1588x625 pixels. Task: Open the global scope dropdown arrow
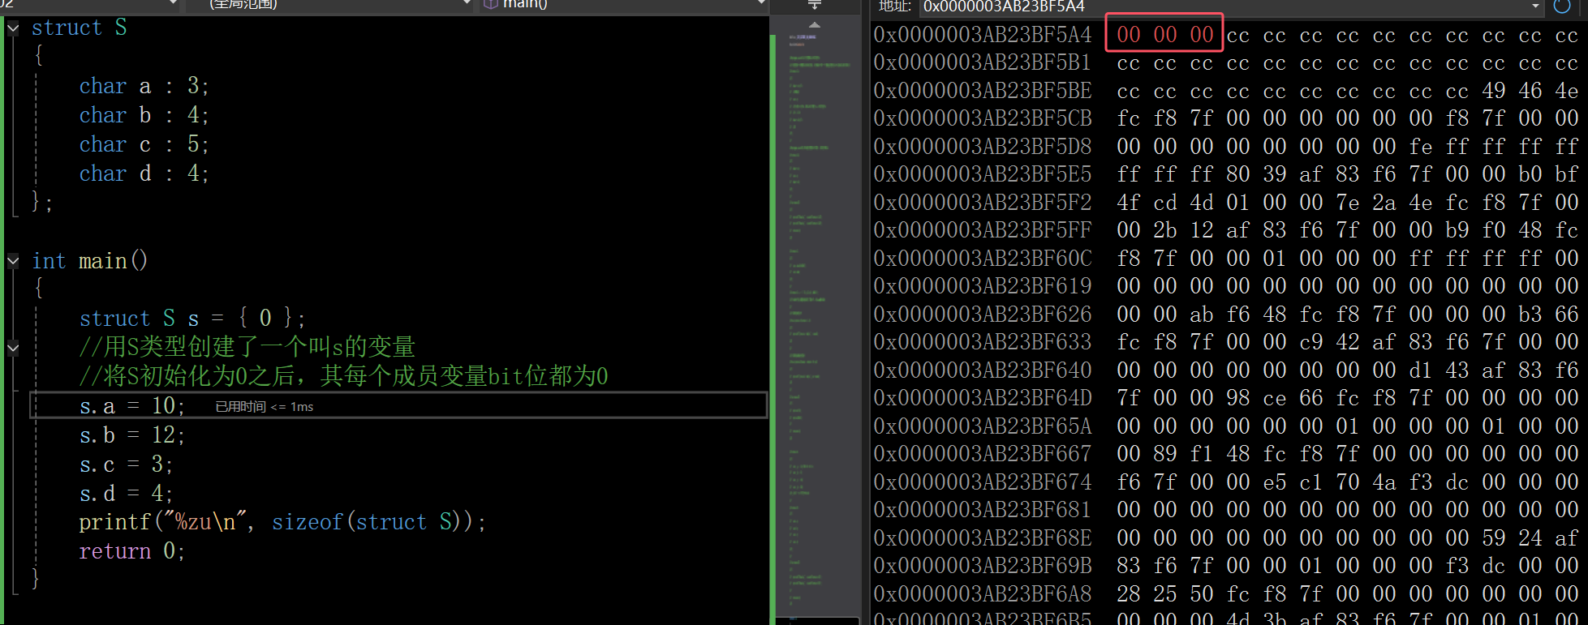click(467, 4)
